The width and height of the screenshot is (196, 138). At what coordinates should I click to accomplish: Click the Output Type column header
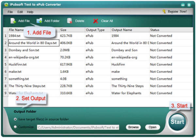(x=98, y=30)
